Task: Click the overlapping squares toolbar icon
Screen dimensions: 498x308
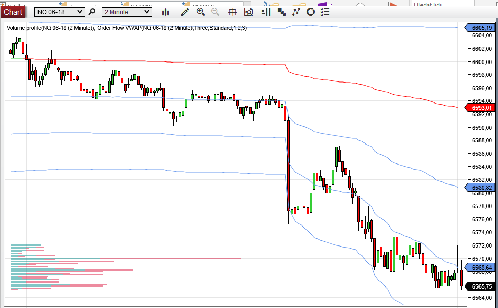Action: 281,12
